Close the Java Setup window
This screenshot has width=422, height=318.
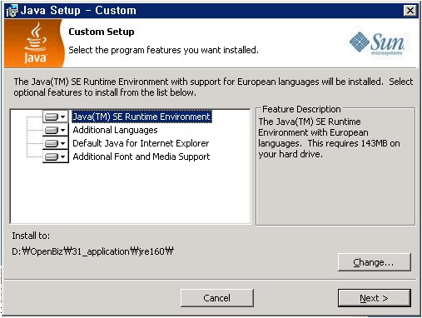[410, 11]
